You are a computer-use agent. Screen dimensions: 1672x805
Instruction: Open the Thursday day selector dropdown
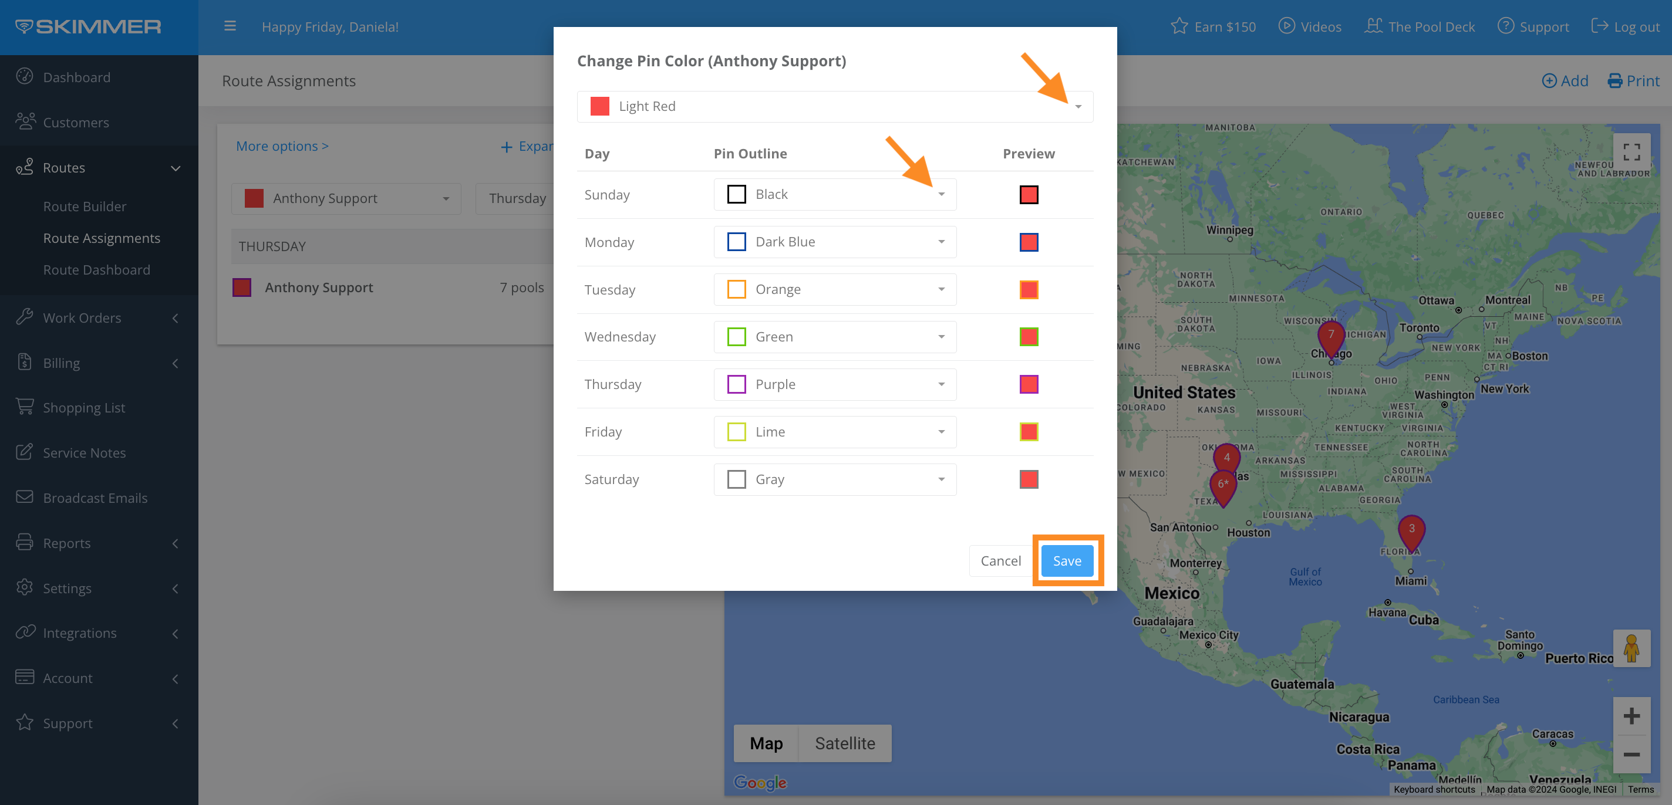tap(515, 198)
